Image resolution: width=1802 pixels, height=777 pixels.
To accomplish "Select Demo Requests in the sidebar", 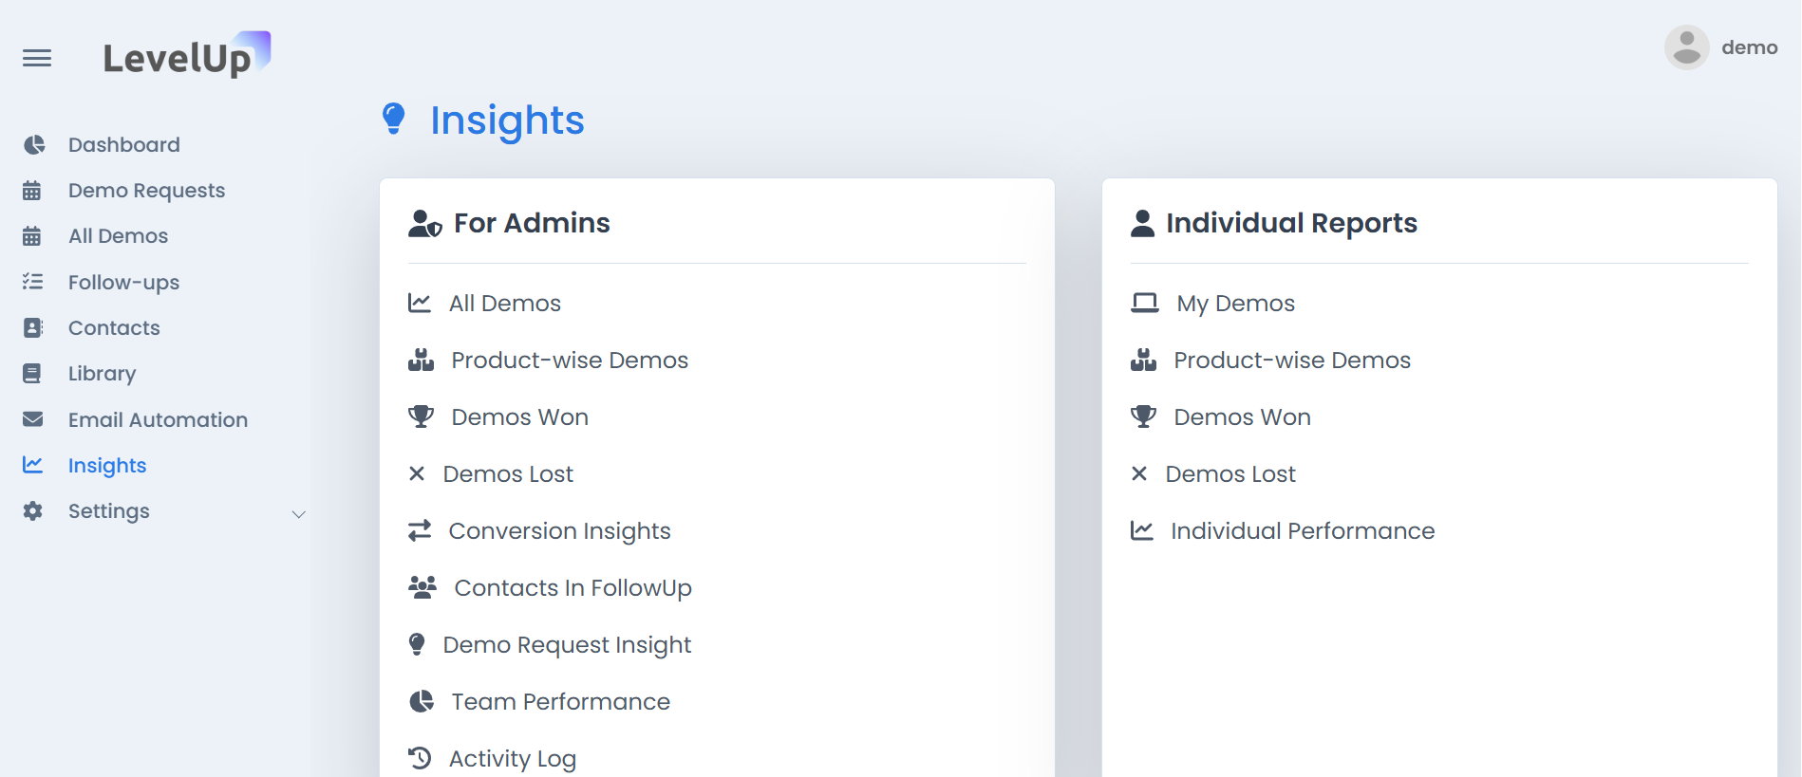I will coord(146,190).
